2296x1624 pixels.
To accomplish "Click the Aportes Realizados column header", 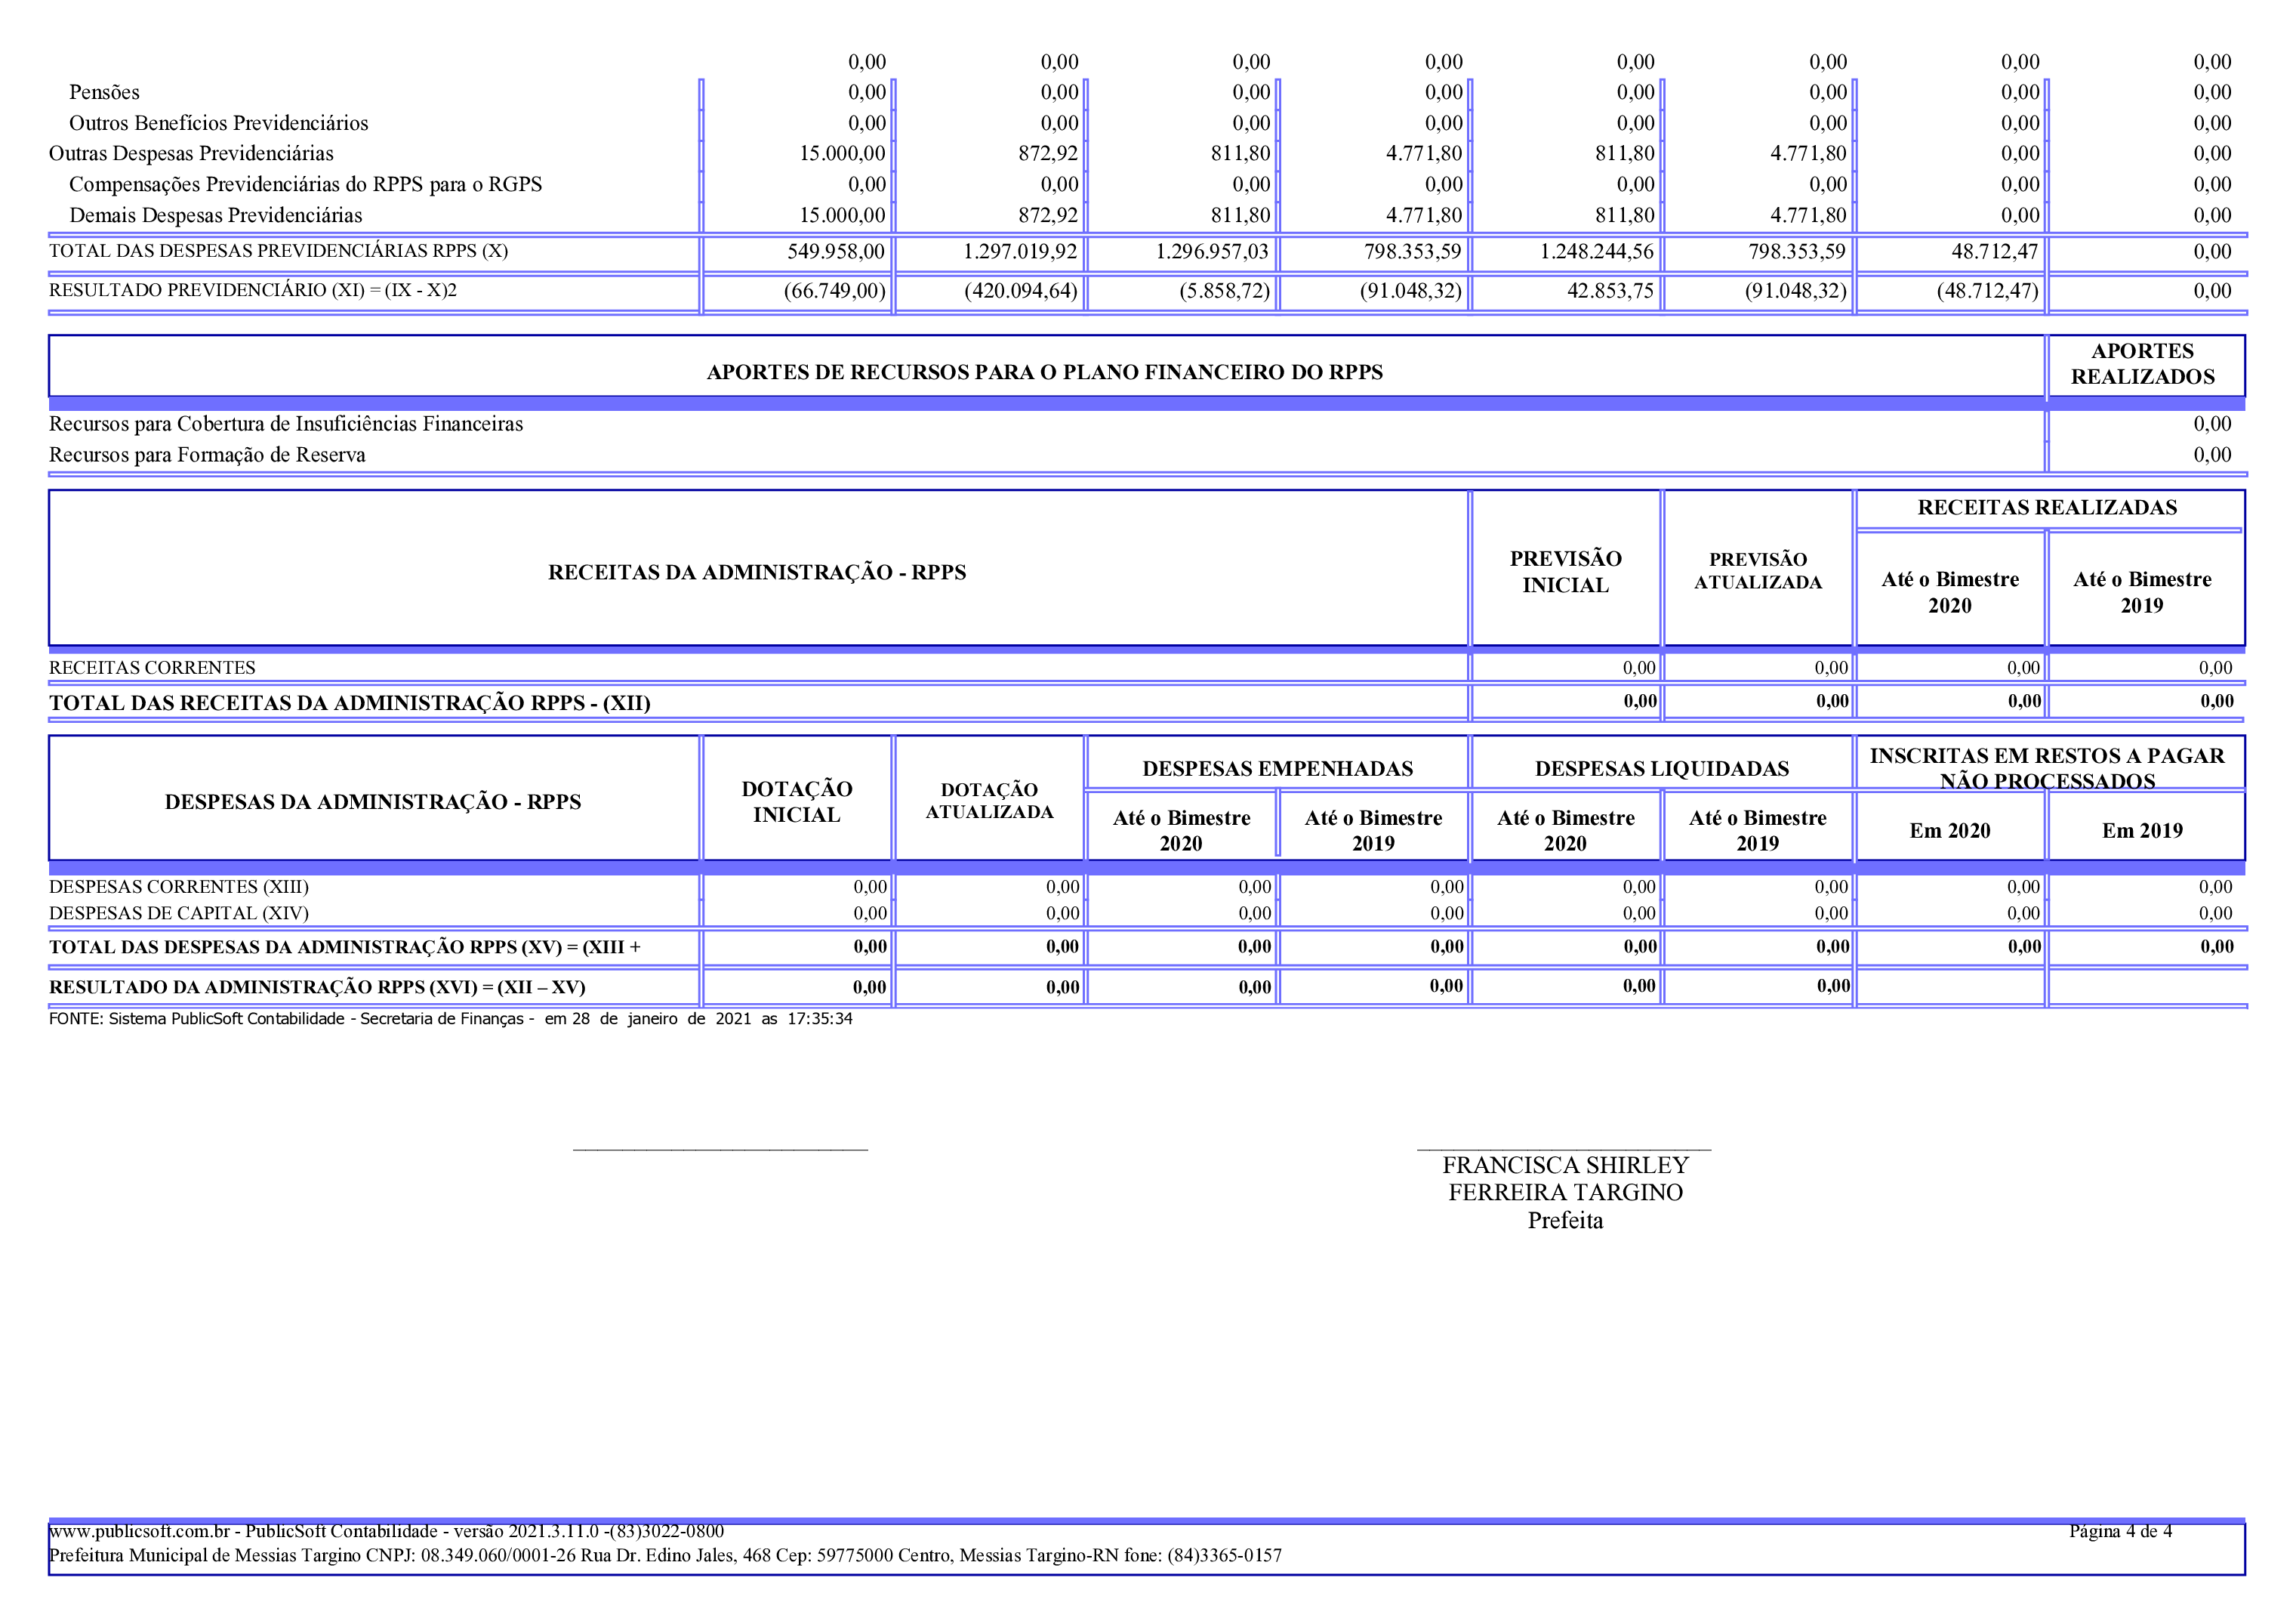I will (x=2142, y=364).
